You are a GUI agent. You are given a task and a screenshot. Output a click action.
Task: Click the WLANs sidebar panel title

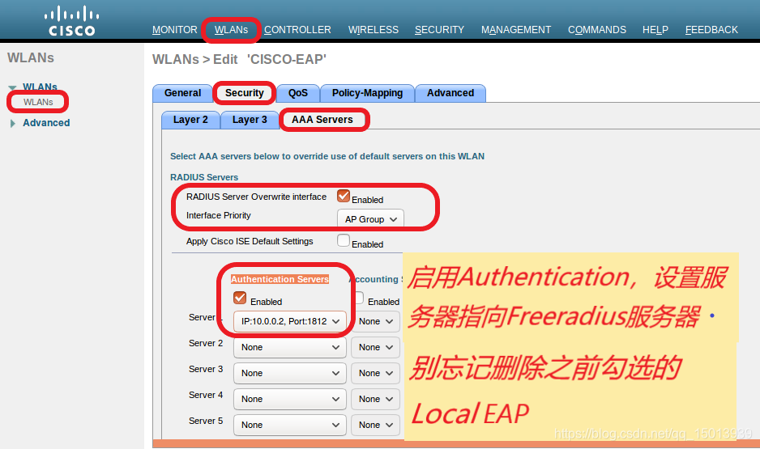[31, 58]
